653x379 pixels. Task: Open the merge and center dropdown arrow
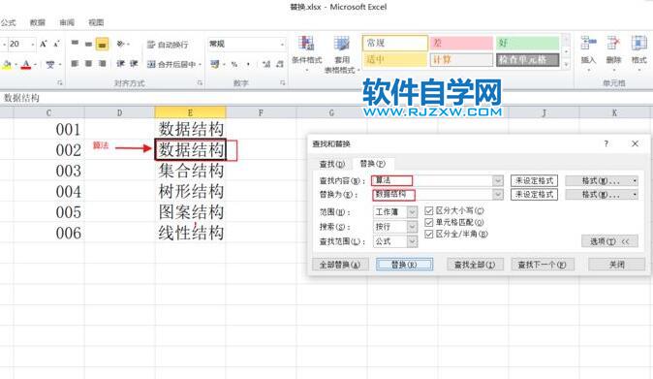pyautogui.click(x=200, y=64)
